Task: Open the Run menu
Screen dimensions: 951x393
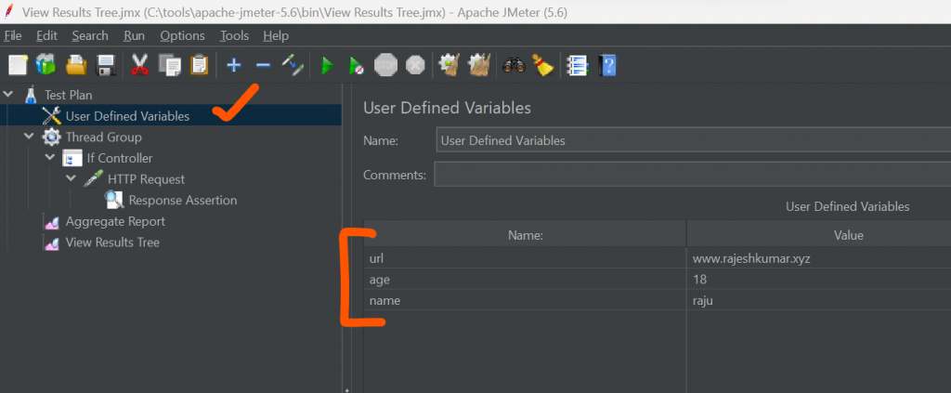Action: 134,35
